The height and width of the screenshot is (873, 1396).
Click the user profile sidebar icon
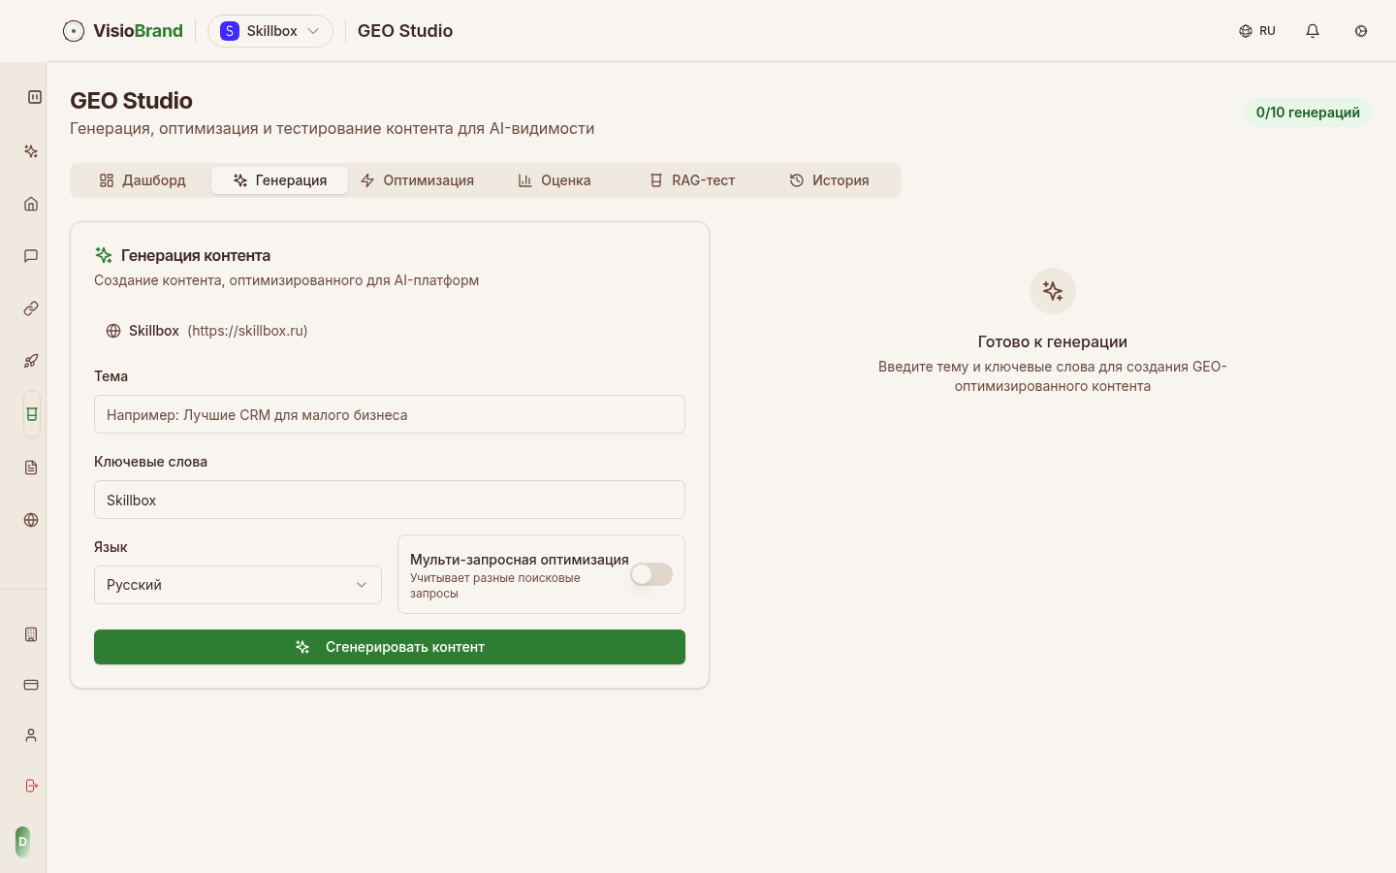click(x=31, y=735)
